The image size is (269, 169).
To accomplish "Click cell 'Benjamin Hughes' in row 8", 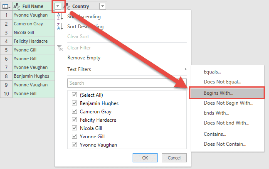I will point(33,76).
